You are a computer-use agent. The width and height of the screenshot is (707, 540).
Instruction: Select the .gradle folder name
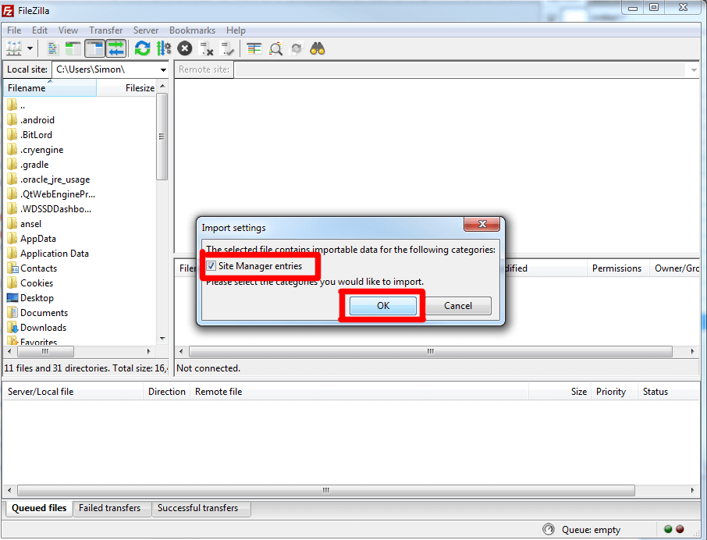tap(34, 165)
